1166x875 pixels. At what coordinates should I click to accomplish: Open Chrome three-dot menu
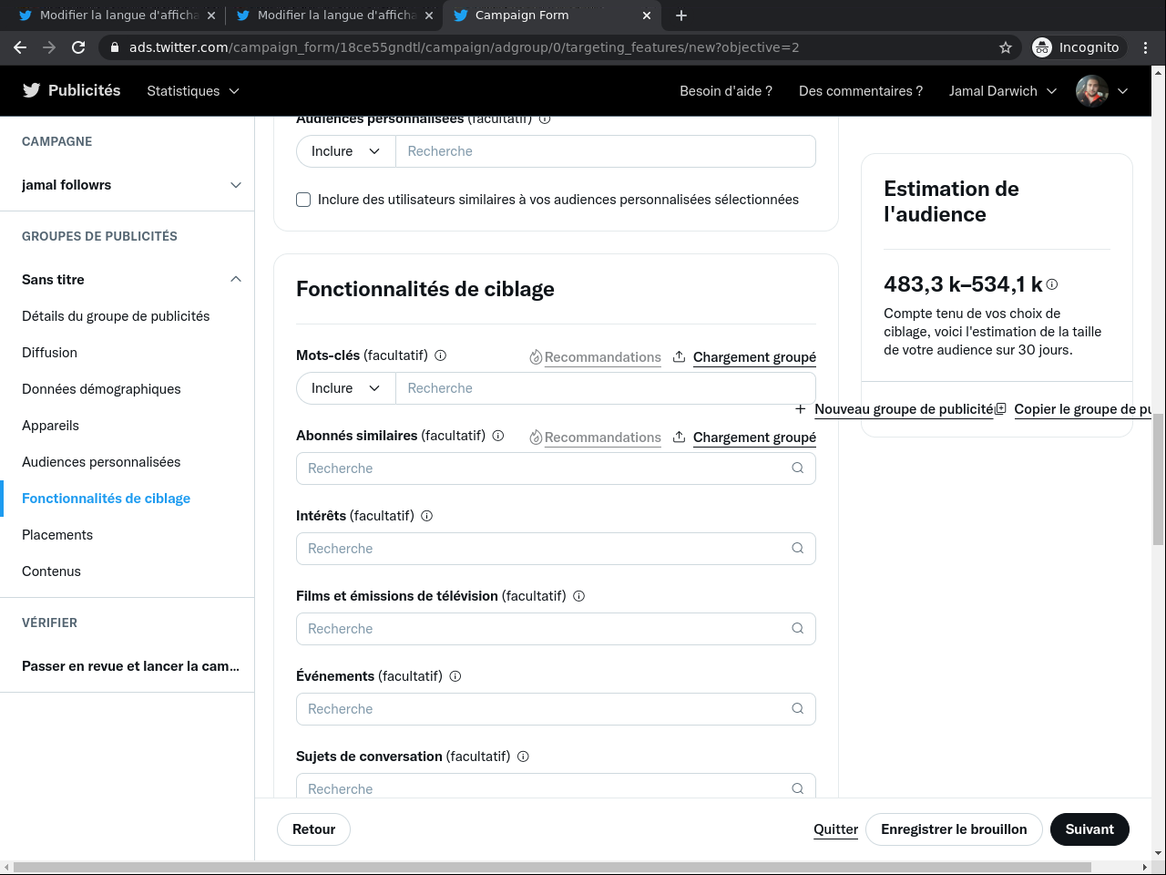(1145, 47)
